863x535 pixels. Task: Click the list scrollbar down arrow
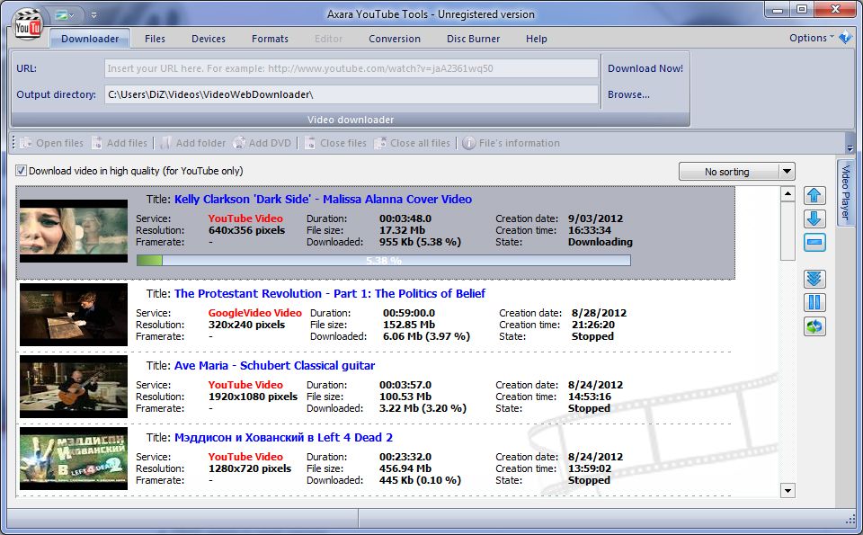tap(788, 490)
